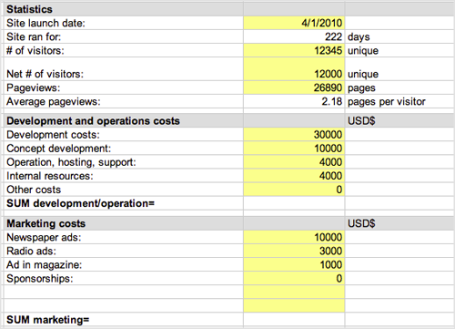Select the 26890 pageviews cell
The width and height of the screenshot is (455, 329).
click(x=294, y=87)
